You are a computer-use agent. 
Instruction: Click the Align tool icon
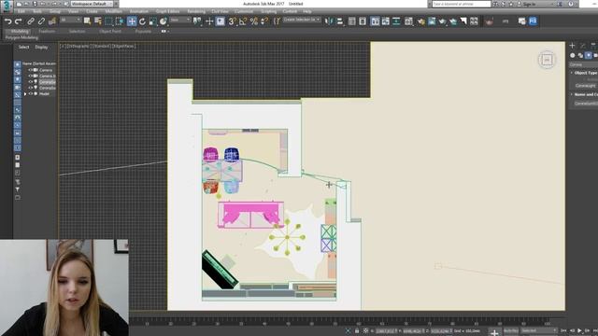pos(339,21)
